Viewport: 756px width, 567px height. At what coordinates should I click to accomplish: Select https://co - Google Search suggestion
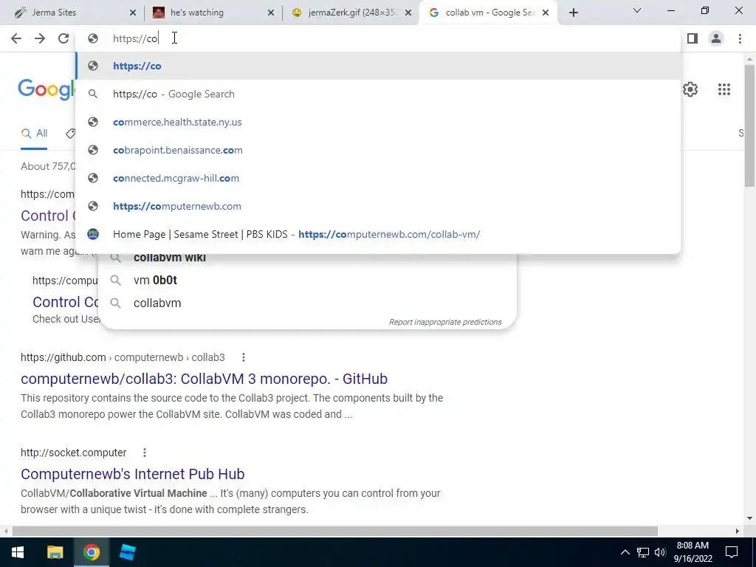click(x=378, y=94)
